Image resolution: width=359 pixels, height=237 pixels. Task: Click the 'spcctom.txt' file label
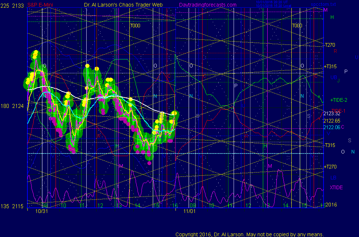click(323, 4)
